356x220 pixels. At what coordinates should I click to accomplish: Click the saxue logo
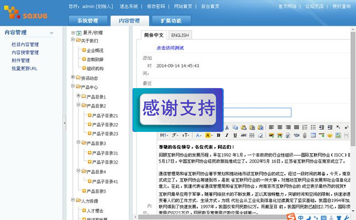pyautogui.click(x=26, y=13)
